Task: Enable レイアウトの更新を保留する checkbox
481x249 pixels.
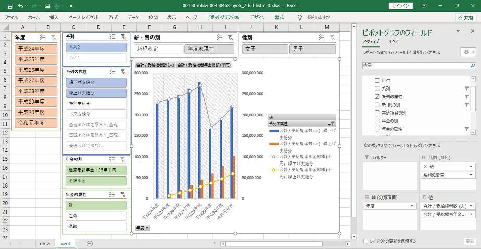Action: pos(366,241)
